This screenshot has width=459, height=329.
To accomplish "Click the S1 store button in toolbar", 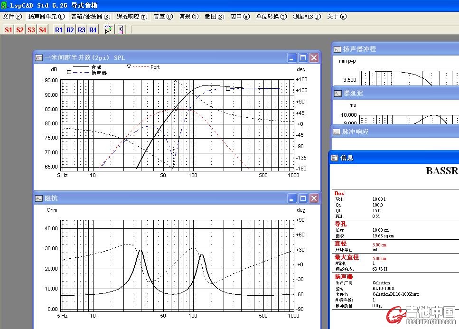I will (x=9, y=29).
